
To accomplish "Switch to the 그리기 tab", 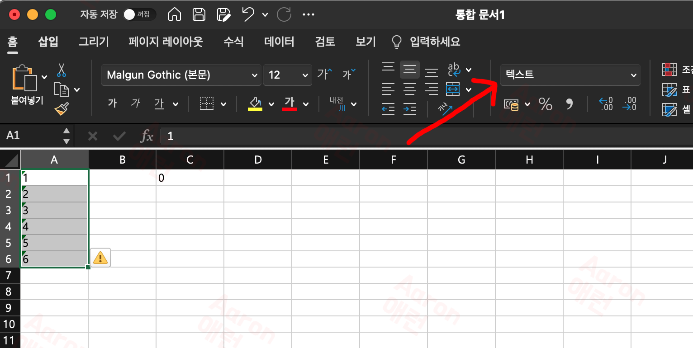I will pyautogui.click(x=94, y=42).
